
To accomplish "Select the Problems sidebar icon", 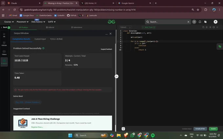I will pyautogui.click(x=4, y=62).
